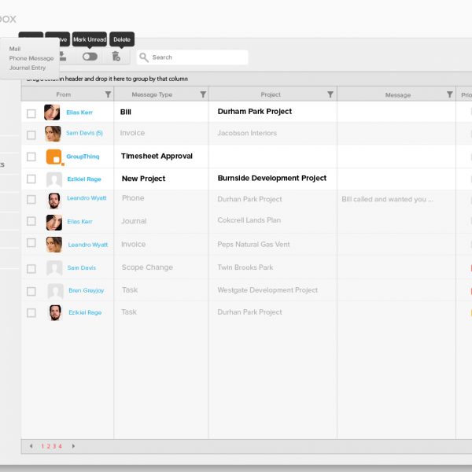The width and height of the screenshot is (472, 472).
Task: Go to page 1 in pager
Action: pos(42,446)
